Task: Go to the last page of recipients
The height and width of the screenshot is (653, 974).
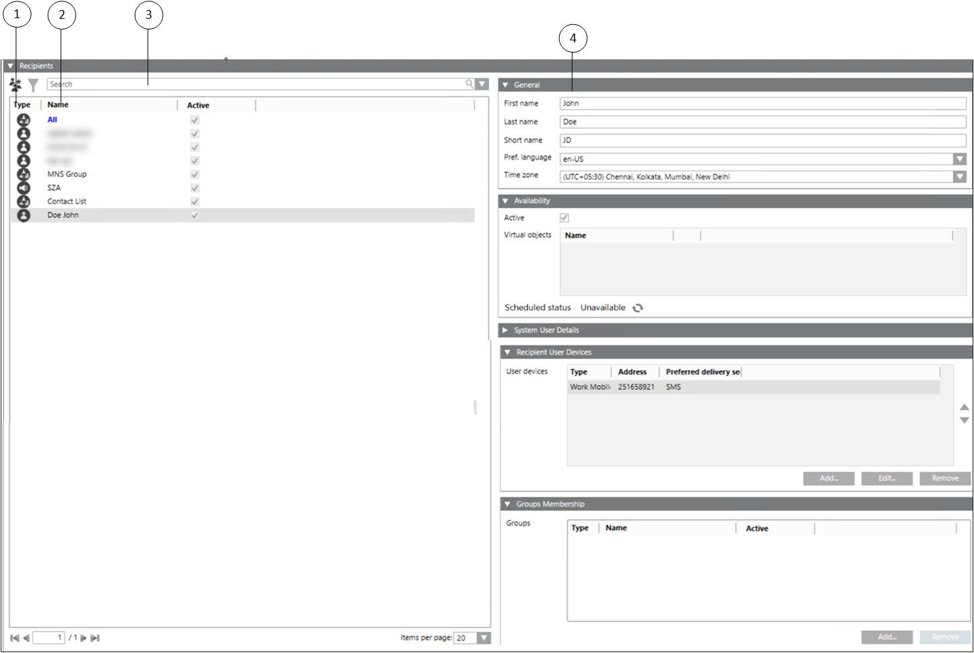Action: 95,638
